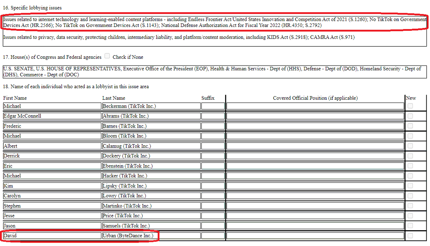The height and width of the screenshot is (246, 430).
Task: Click last name field Hacker (TikTok Inc.)
Action: (151, 176)
